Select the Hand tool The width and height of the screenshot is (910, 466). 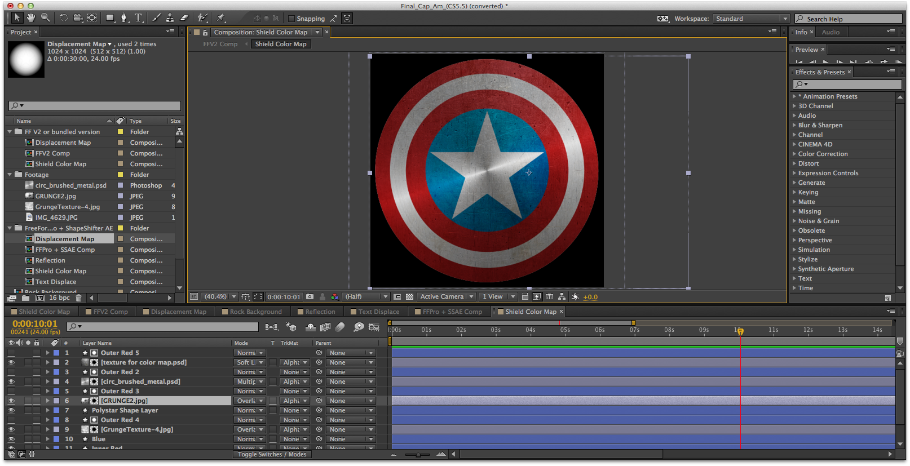point(31,18)
